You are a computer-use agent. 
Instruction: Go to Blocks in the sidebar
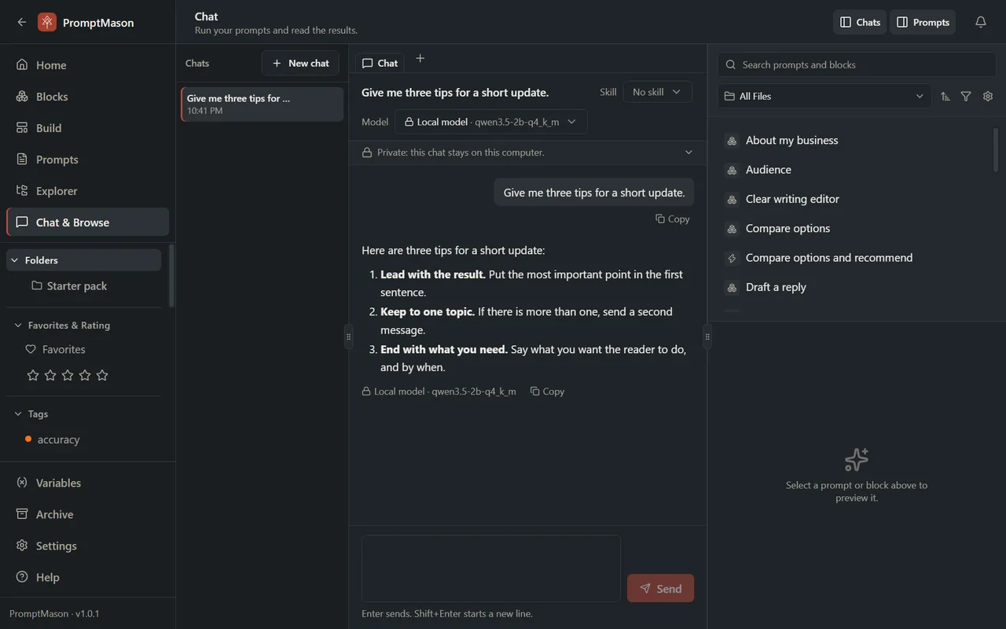[87, 97]
